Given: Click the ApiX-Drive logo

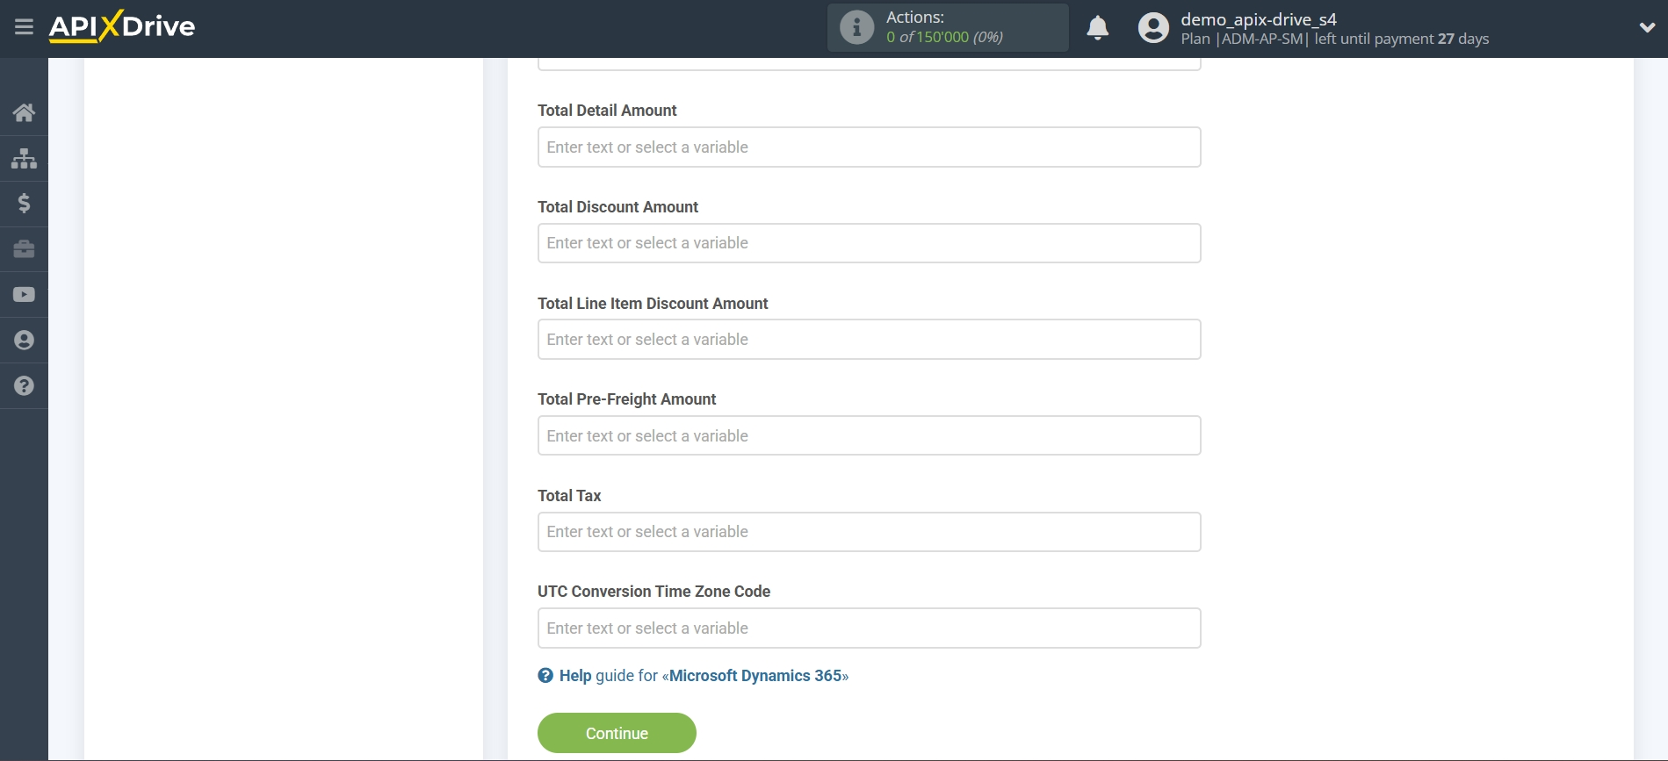Looking at the screenshot, I should coord(122,26).
